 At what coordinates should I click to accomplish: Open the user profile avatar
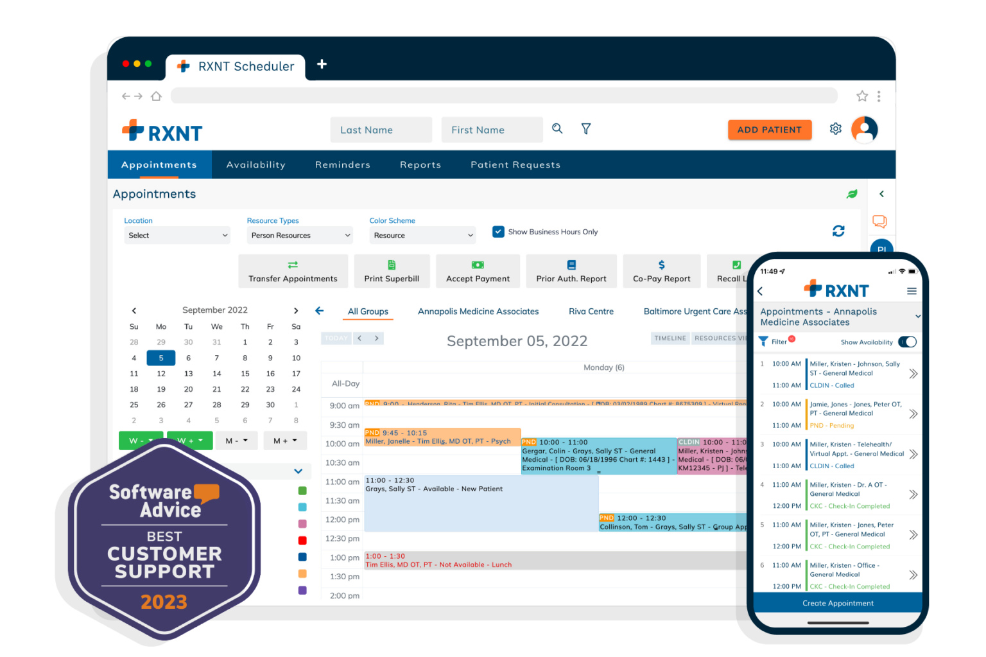click(x=864, y=129)
